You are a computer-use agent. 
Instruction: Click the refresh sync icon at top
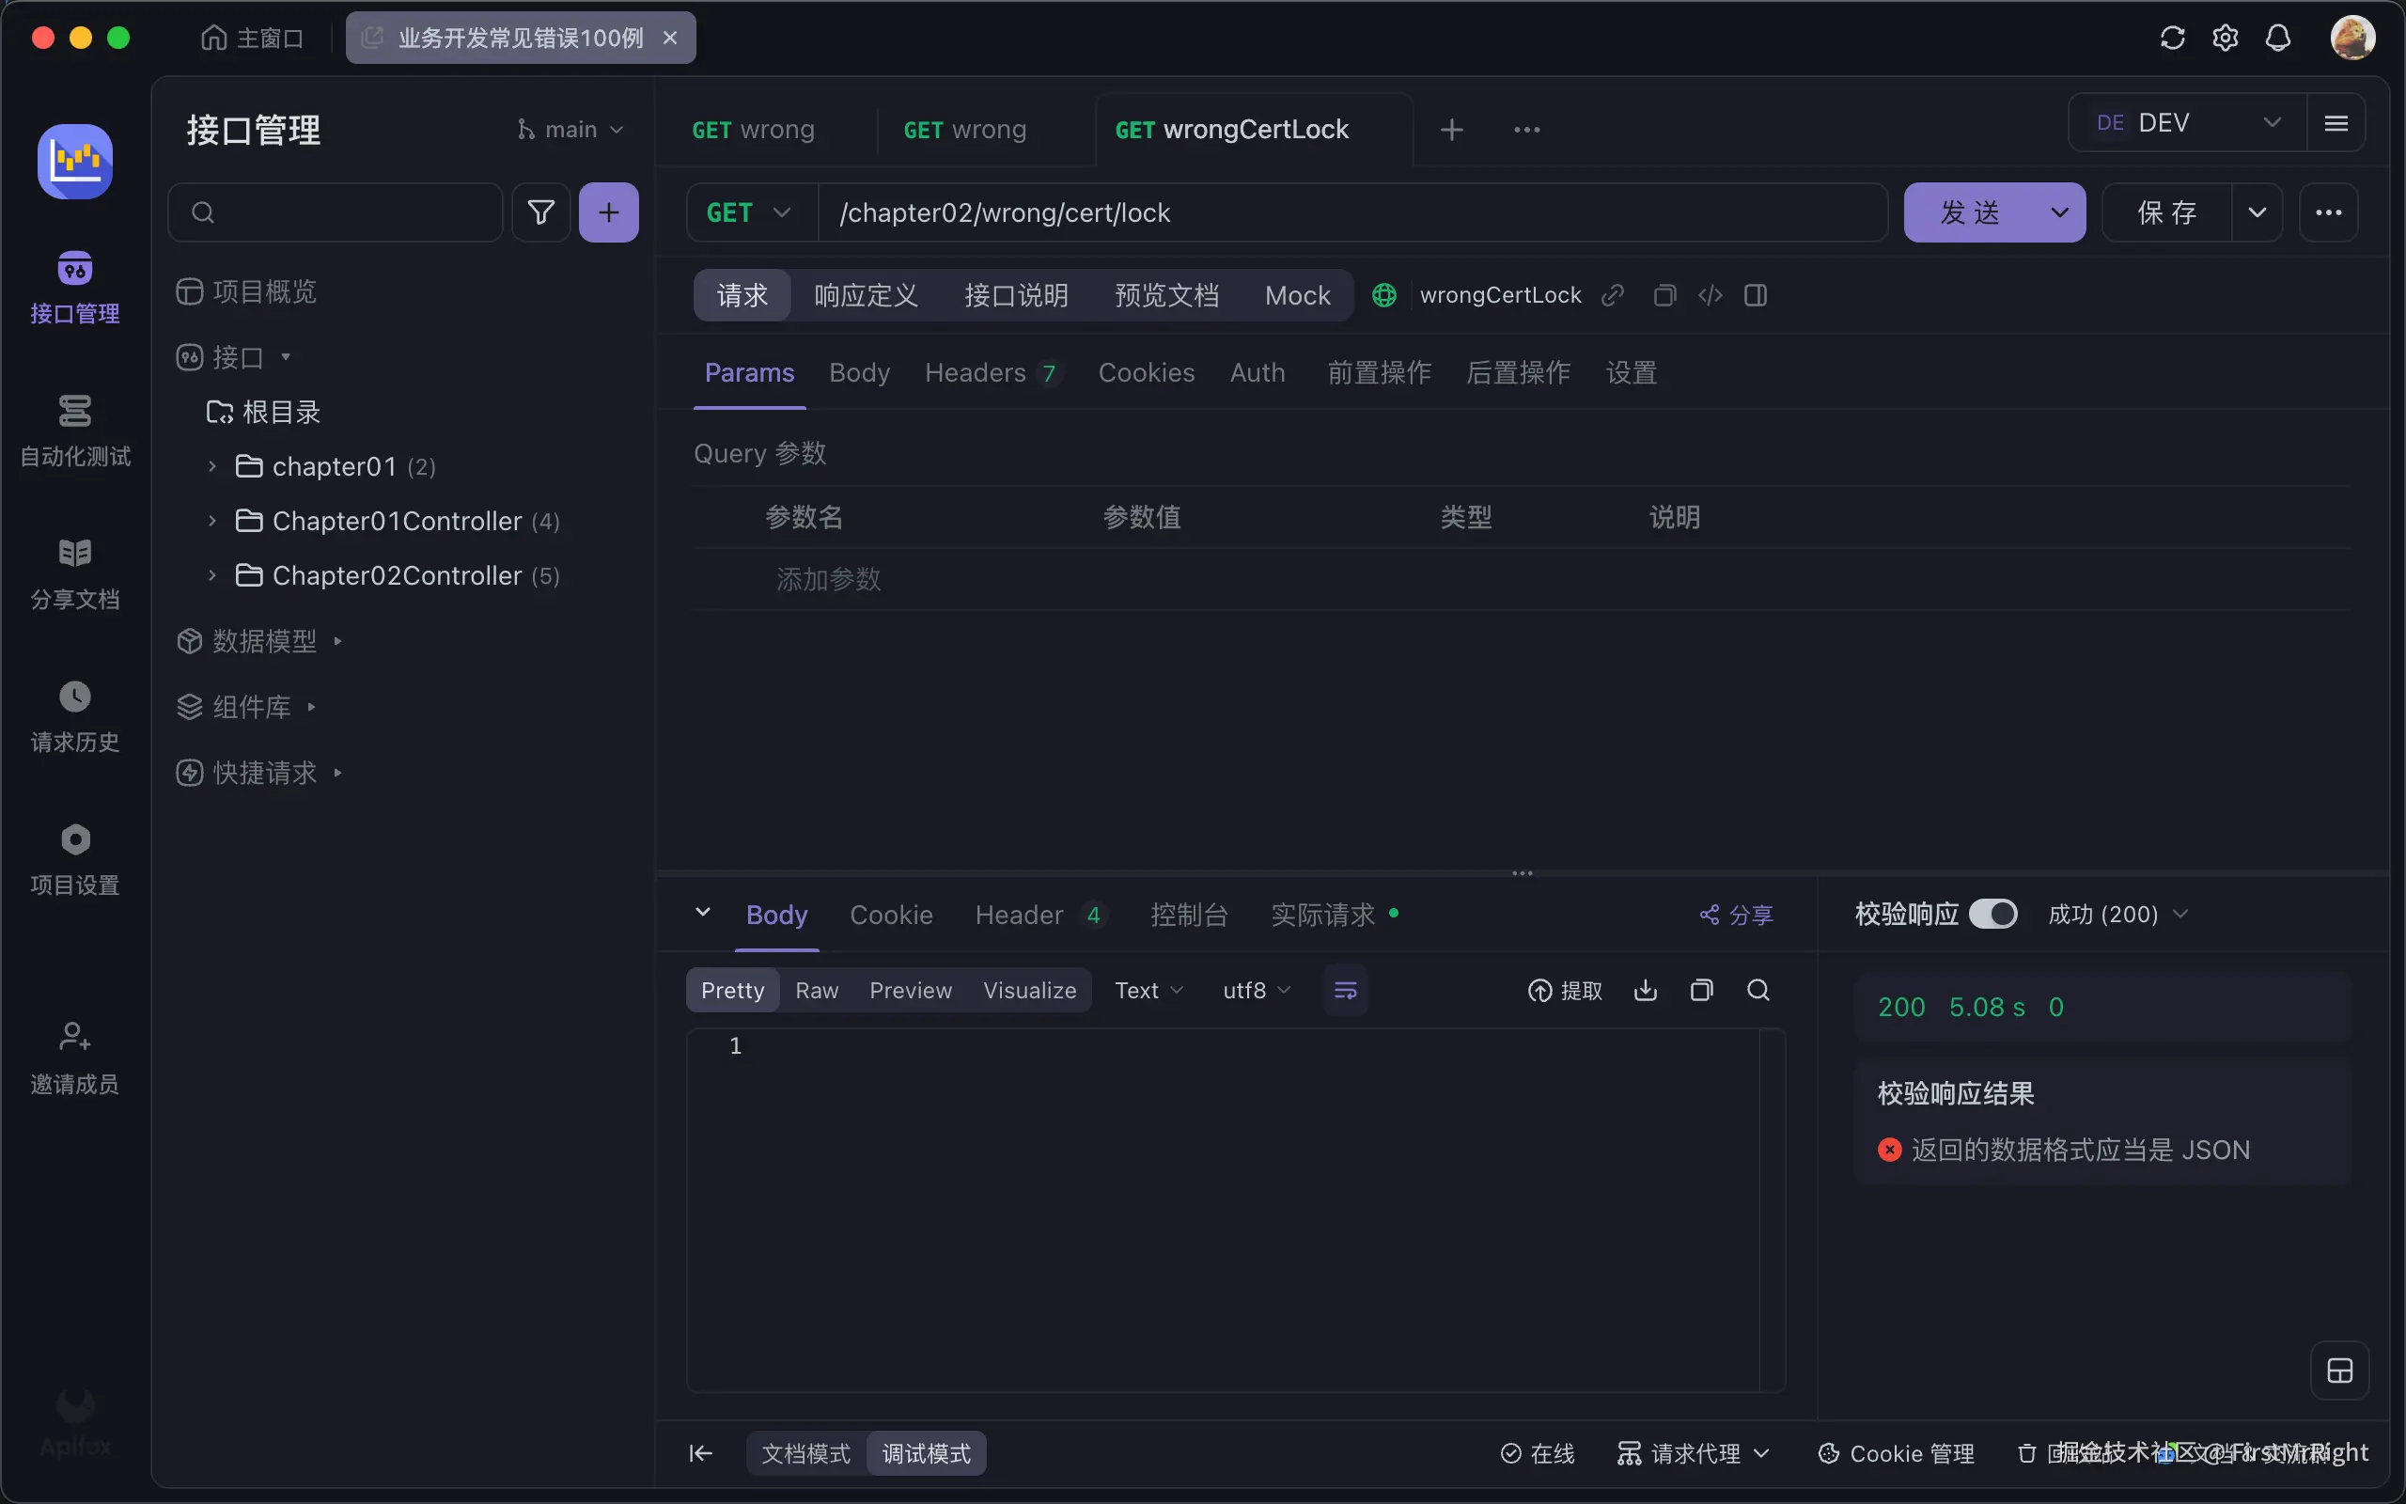[x=2172, y=38]
